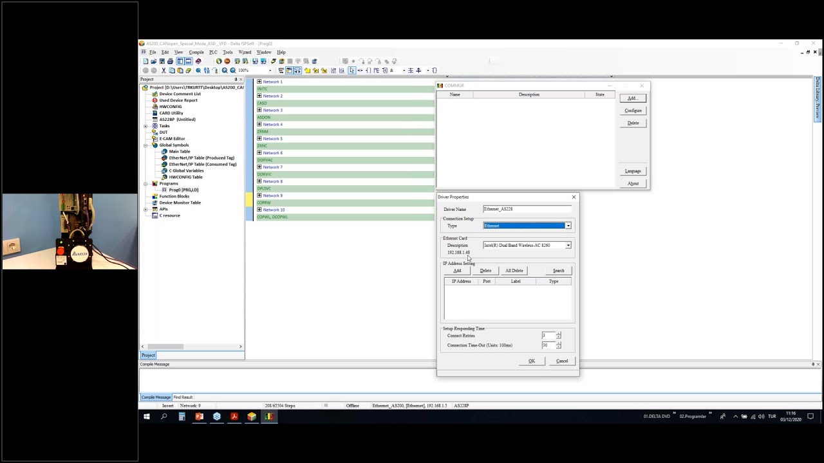
Task: Expand Network 1 in the ladder editor
Action: point(259,82)
